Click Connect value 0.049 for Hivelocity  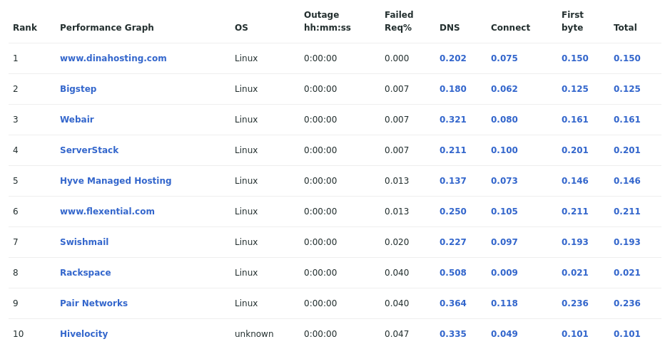click(504, 334)
